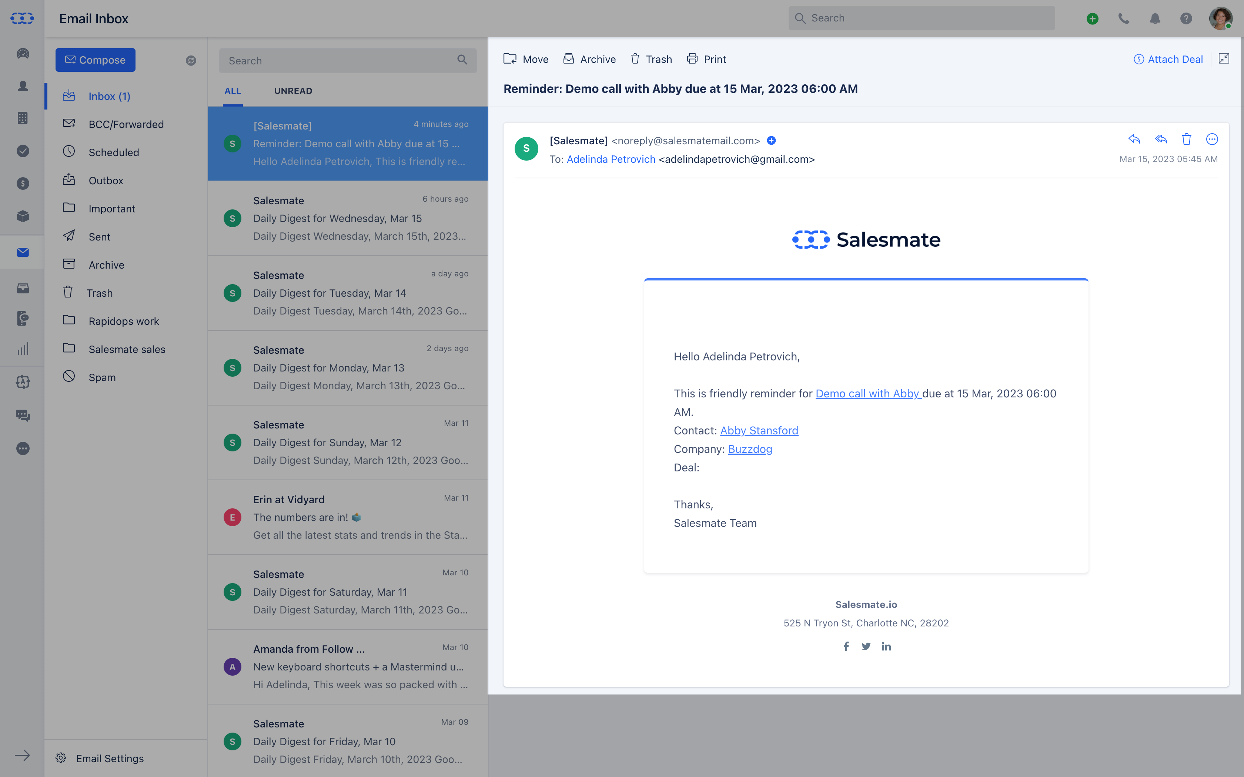Open the Outbox folder
This screenshot has height=777, width=1244.
point(126,181)
